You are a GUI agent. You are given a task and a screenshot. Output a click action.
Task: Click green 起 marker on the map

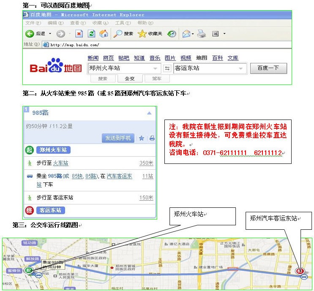[29, 270]
